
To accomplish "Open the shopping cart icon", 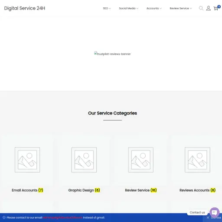I will pos(216,8).
